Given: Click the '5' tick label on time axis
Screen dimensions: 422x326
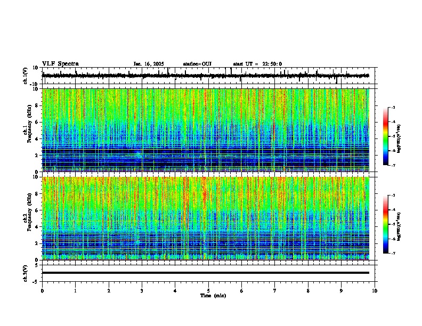Looking at the screenshot, I should pos(208,291).
